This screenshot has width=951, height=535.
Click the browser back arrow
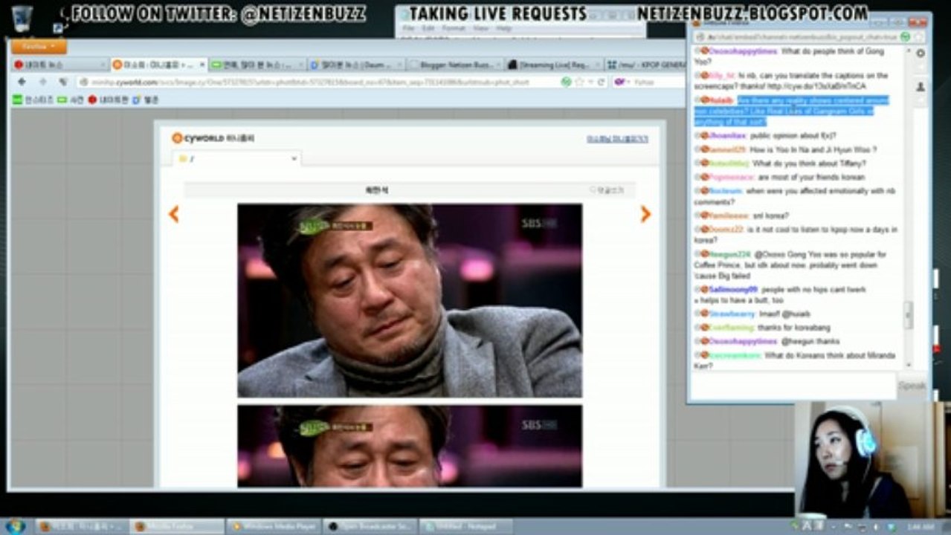(x=22, y=82)
